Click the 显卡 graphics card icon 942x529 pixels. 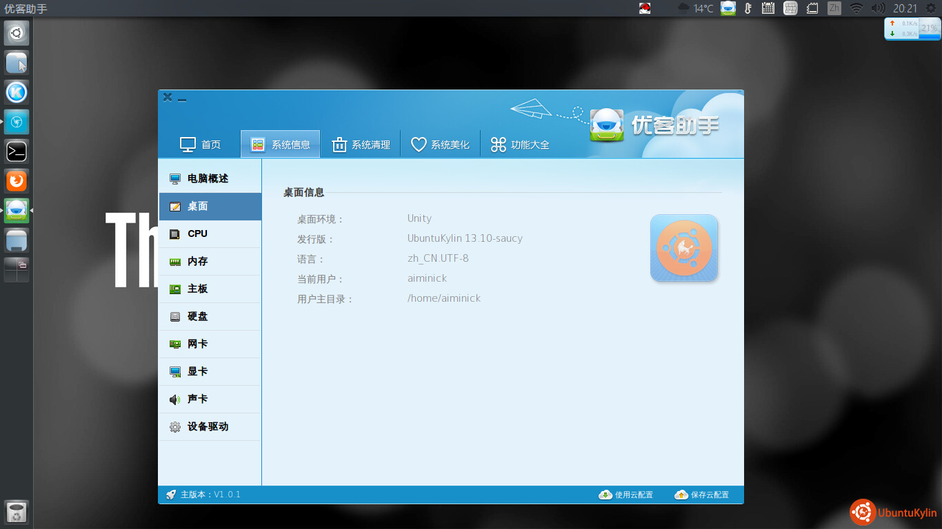tap(175, 372)
